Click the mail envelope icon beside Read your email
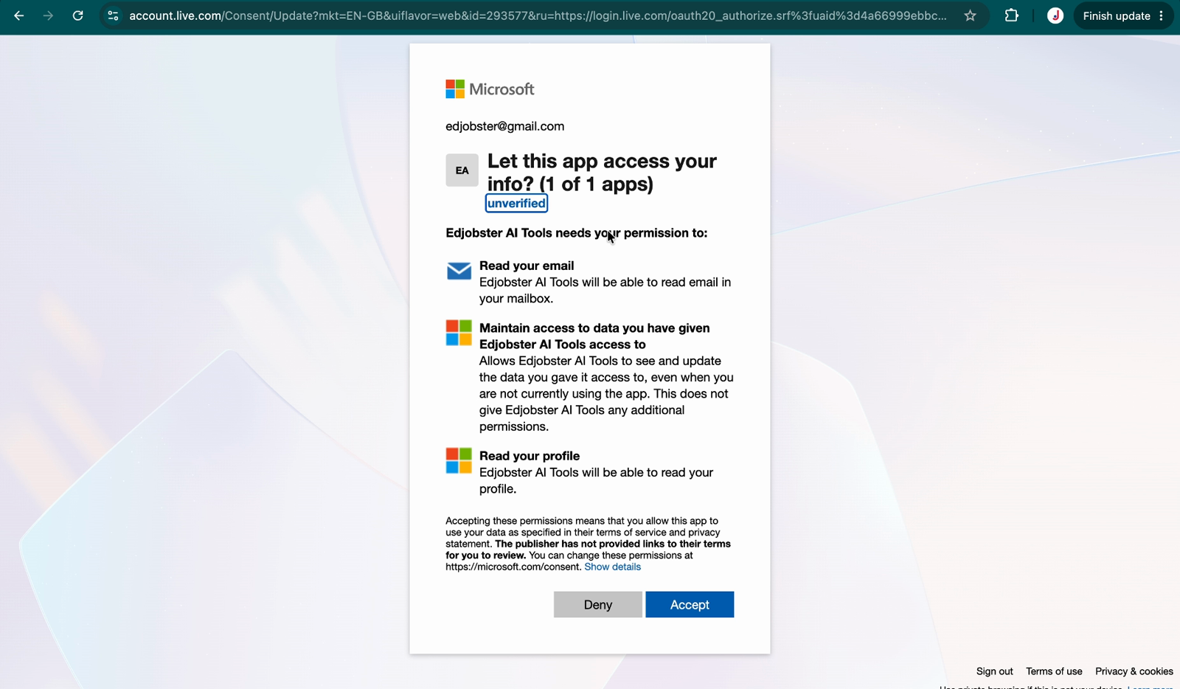 pyautogui.click(x=459, y=271)
